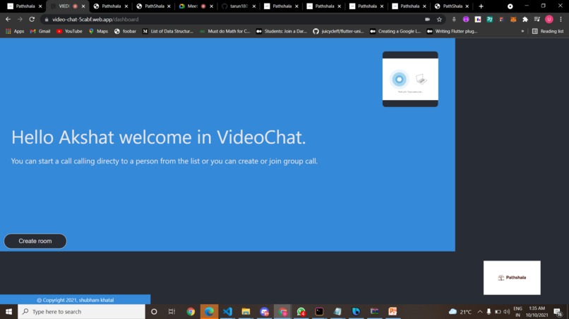
Task: Open List of Data Structur... bookmark
Action: [x=167, y=31]
